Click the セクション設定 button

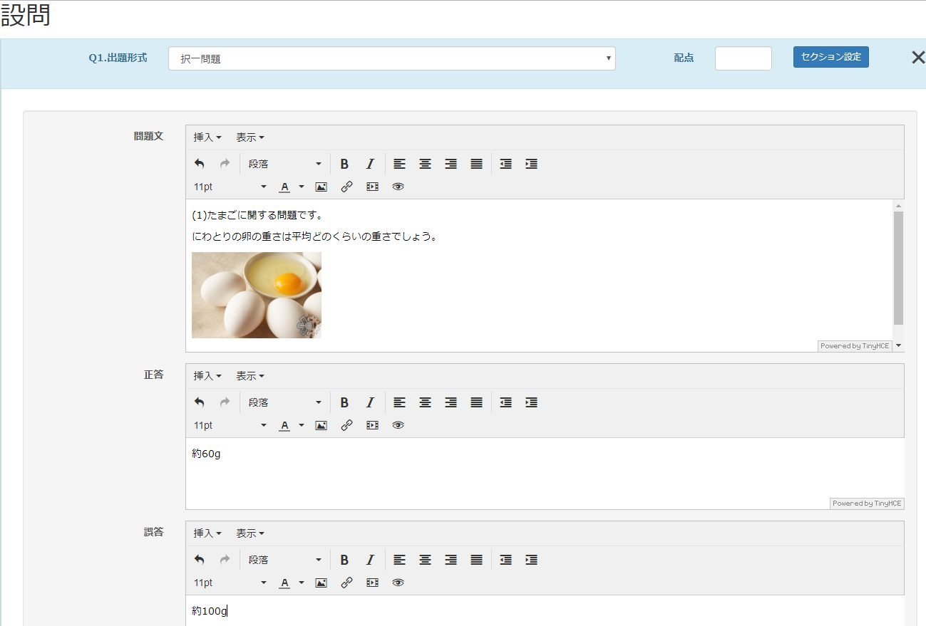(830, 57)
